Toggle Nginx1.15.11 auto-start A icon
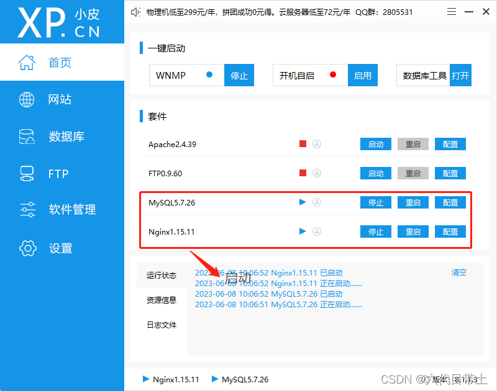Viewport: 497px width, 391px height. (x=317, y=231)
